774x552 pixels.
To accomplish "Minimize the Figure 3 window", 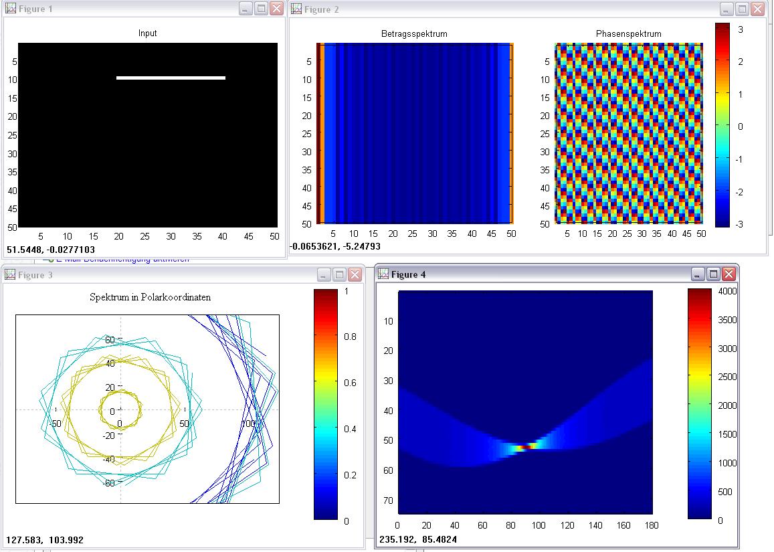I will 323,274.
